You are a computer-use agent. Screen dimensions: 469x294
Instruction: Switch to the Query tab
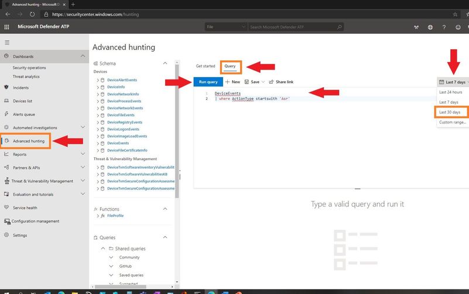(230, 66)
